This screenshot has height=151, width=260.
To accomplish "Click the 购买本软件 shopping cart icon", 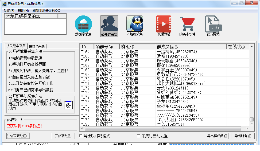I will click(187, 24).
